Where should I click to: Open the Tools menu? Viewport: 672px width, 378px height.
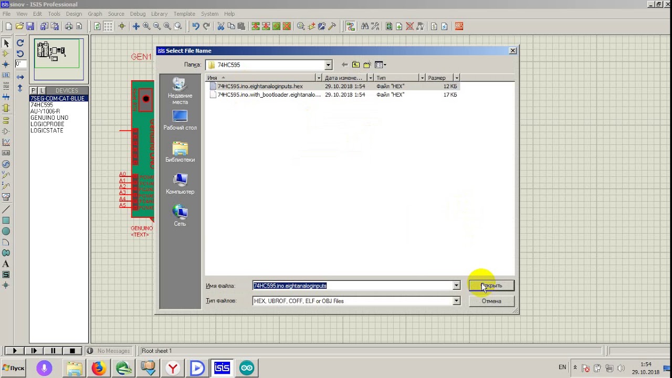pos(54,14)
